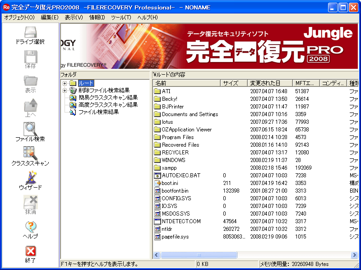Click the ntldr file icon

click(x=157, y=229)
